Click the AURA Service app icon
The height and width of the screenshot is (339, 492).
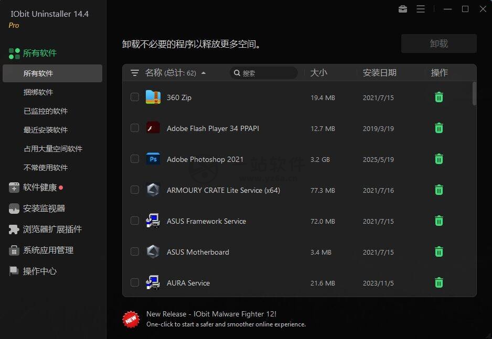tap(153, 282)
